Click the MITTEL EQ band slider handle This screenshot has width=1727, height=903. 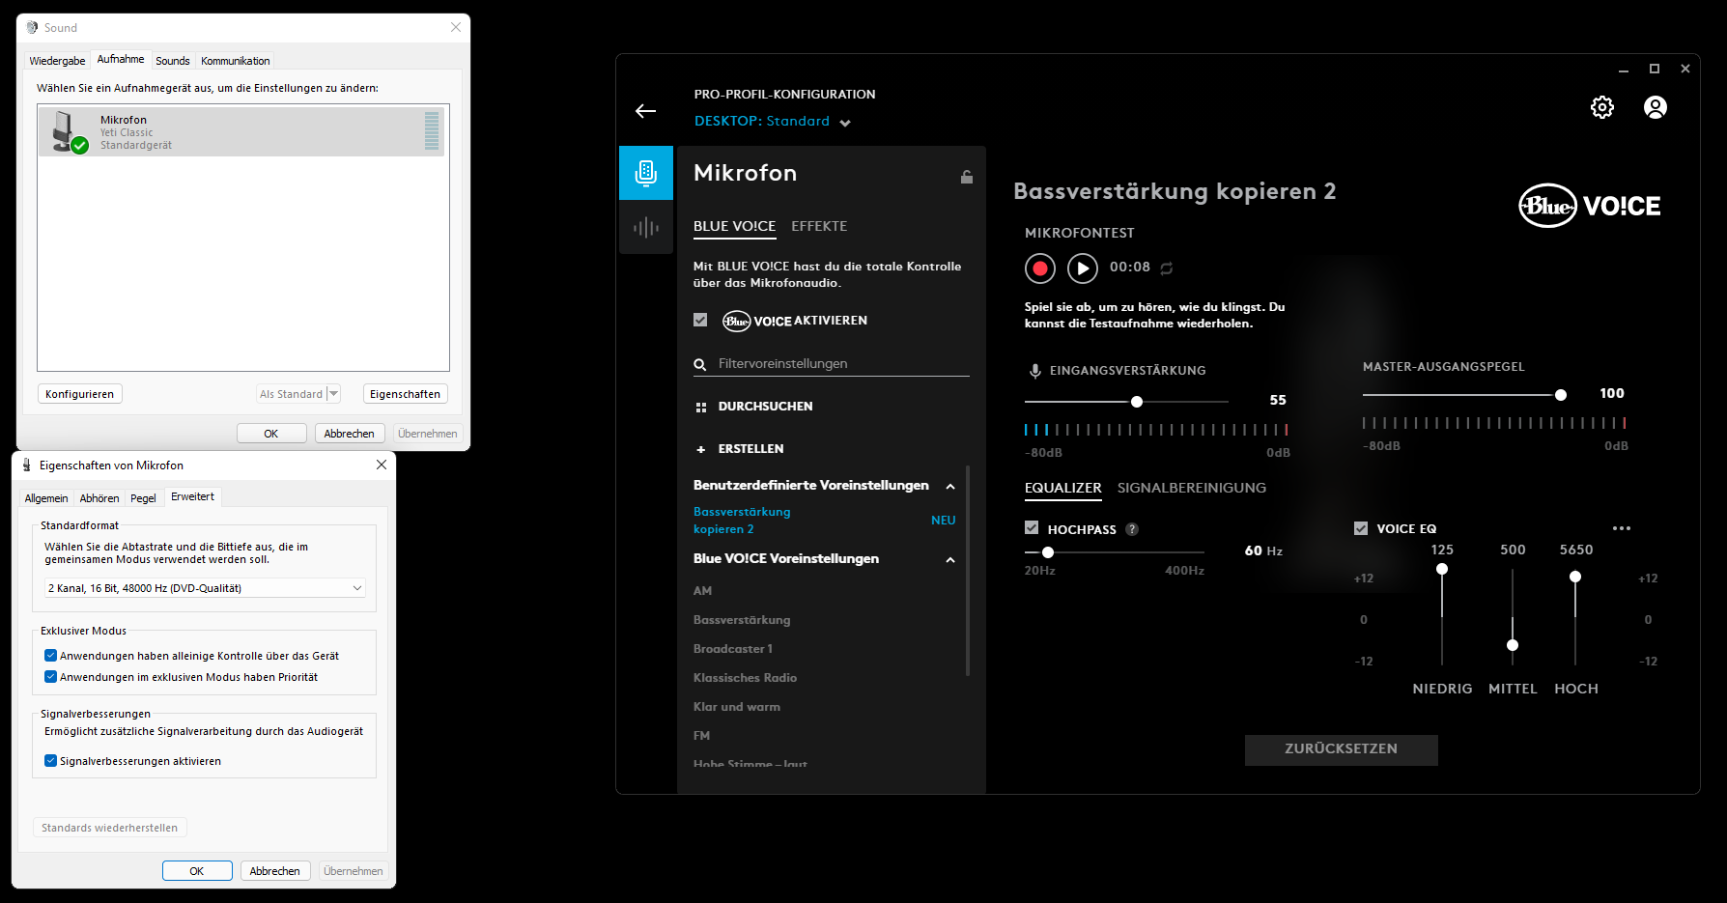(x=1513, y=645)
